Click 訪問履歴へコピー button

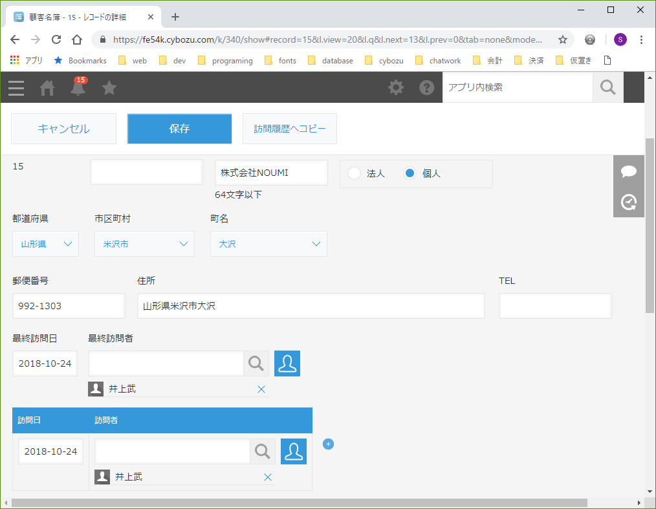click(x=290, y=129)
